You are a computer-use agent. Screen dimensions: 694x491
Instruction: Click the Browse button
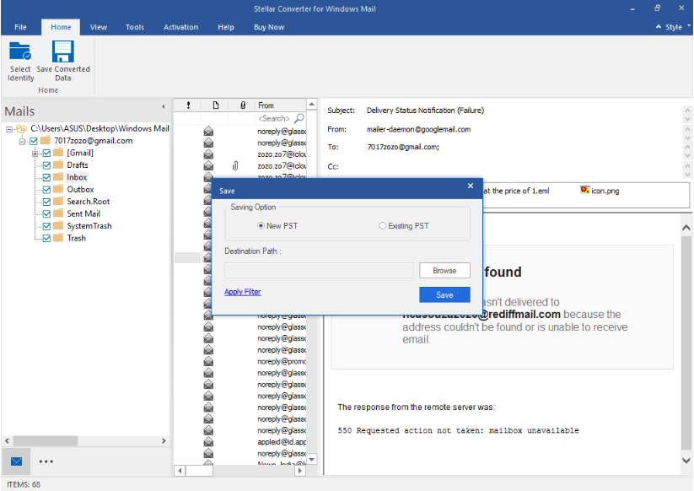pos(444,271)
